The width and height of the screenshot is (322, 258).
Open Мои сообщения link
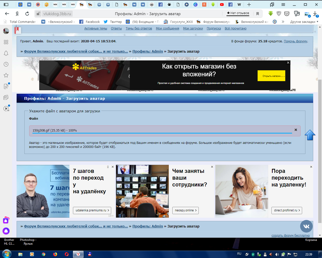point(168,28)
